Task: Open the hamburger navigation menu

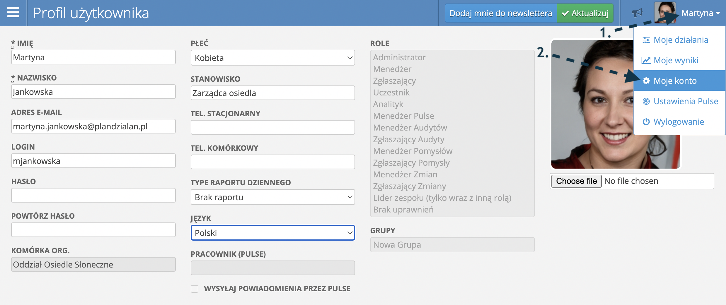Action: (13, 13)
